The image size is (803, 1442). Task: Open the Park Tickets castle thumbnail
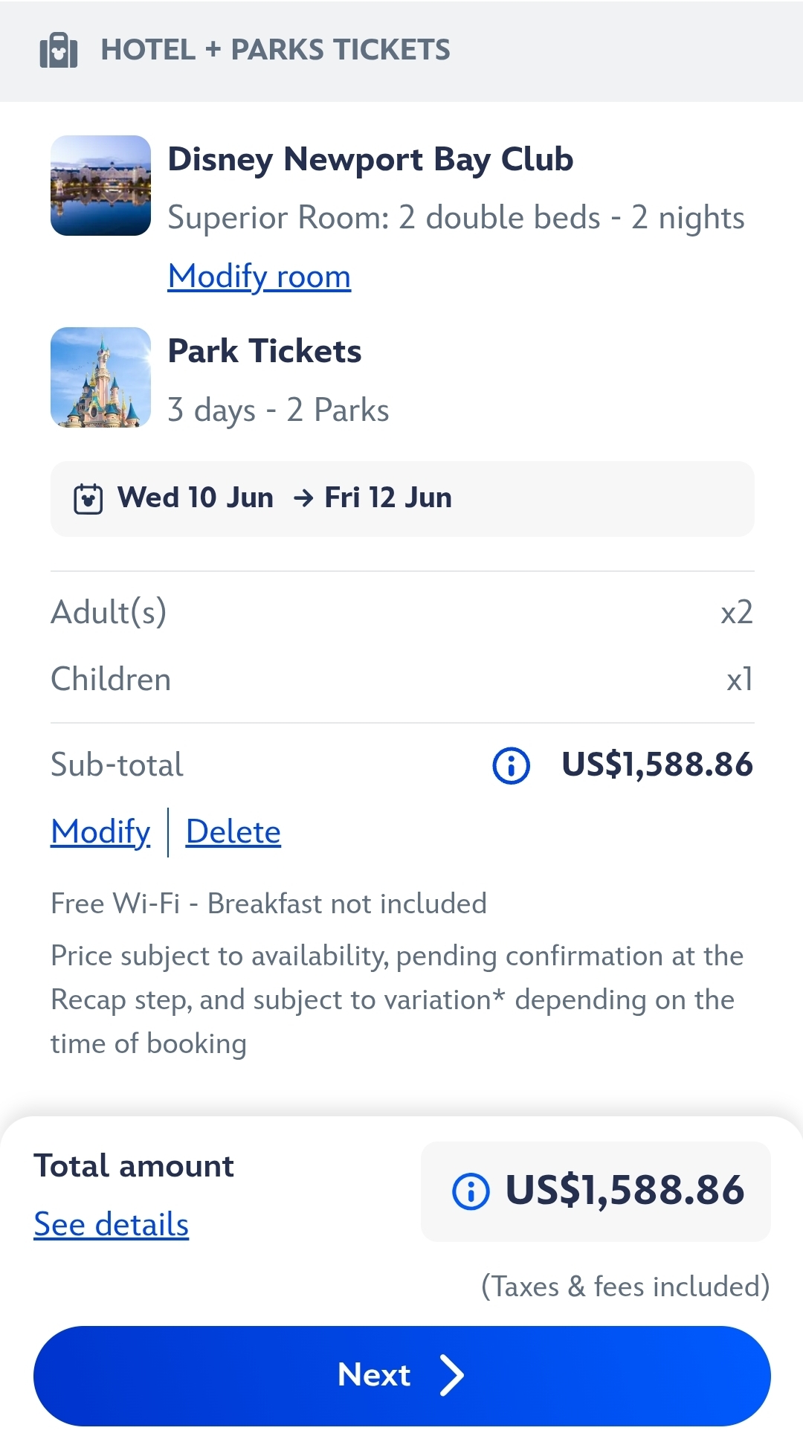click(x=100, y=377)
